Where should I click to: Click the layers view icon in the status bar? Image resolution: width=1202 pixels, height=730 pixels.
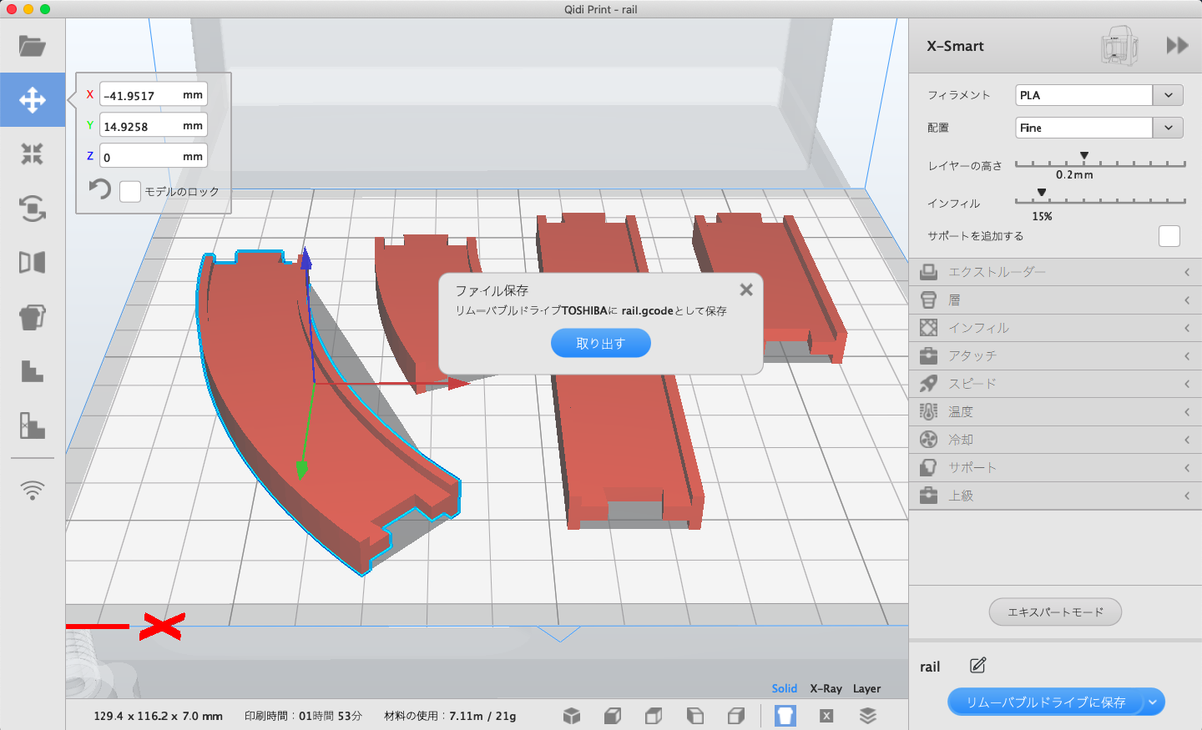click(867, 716)
